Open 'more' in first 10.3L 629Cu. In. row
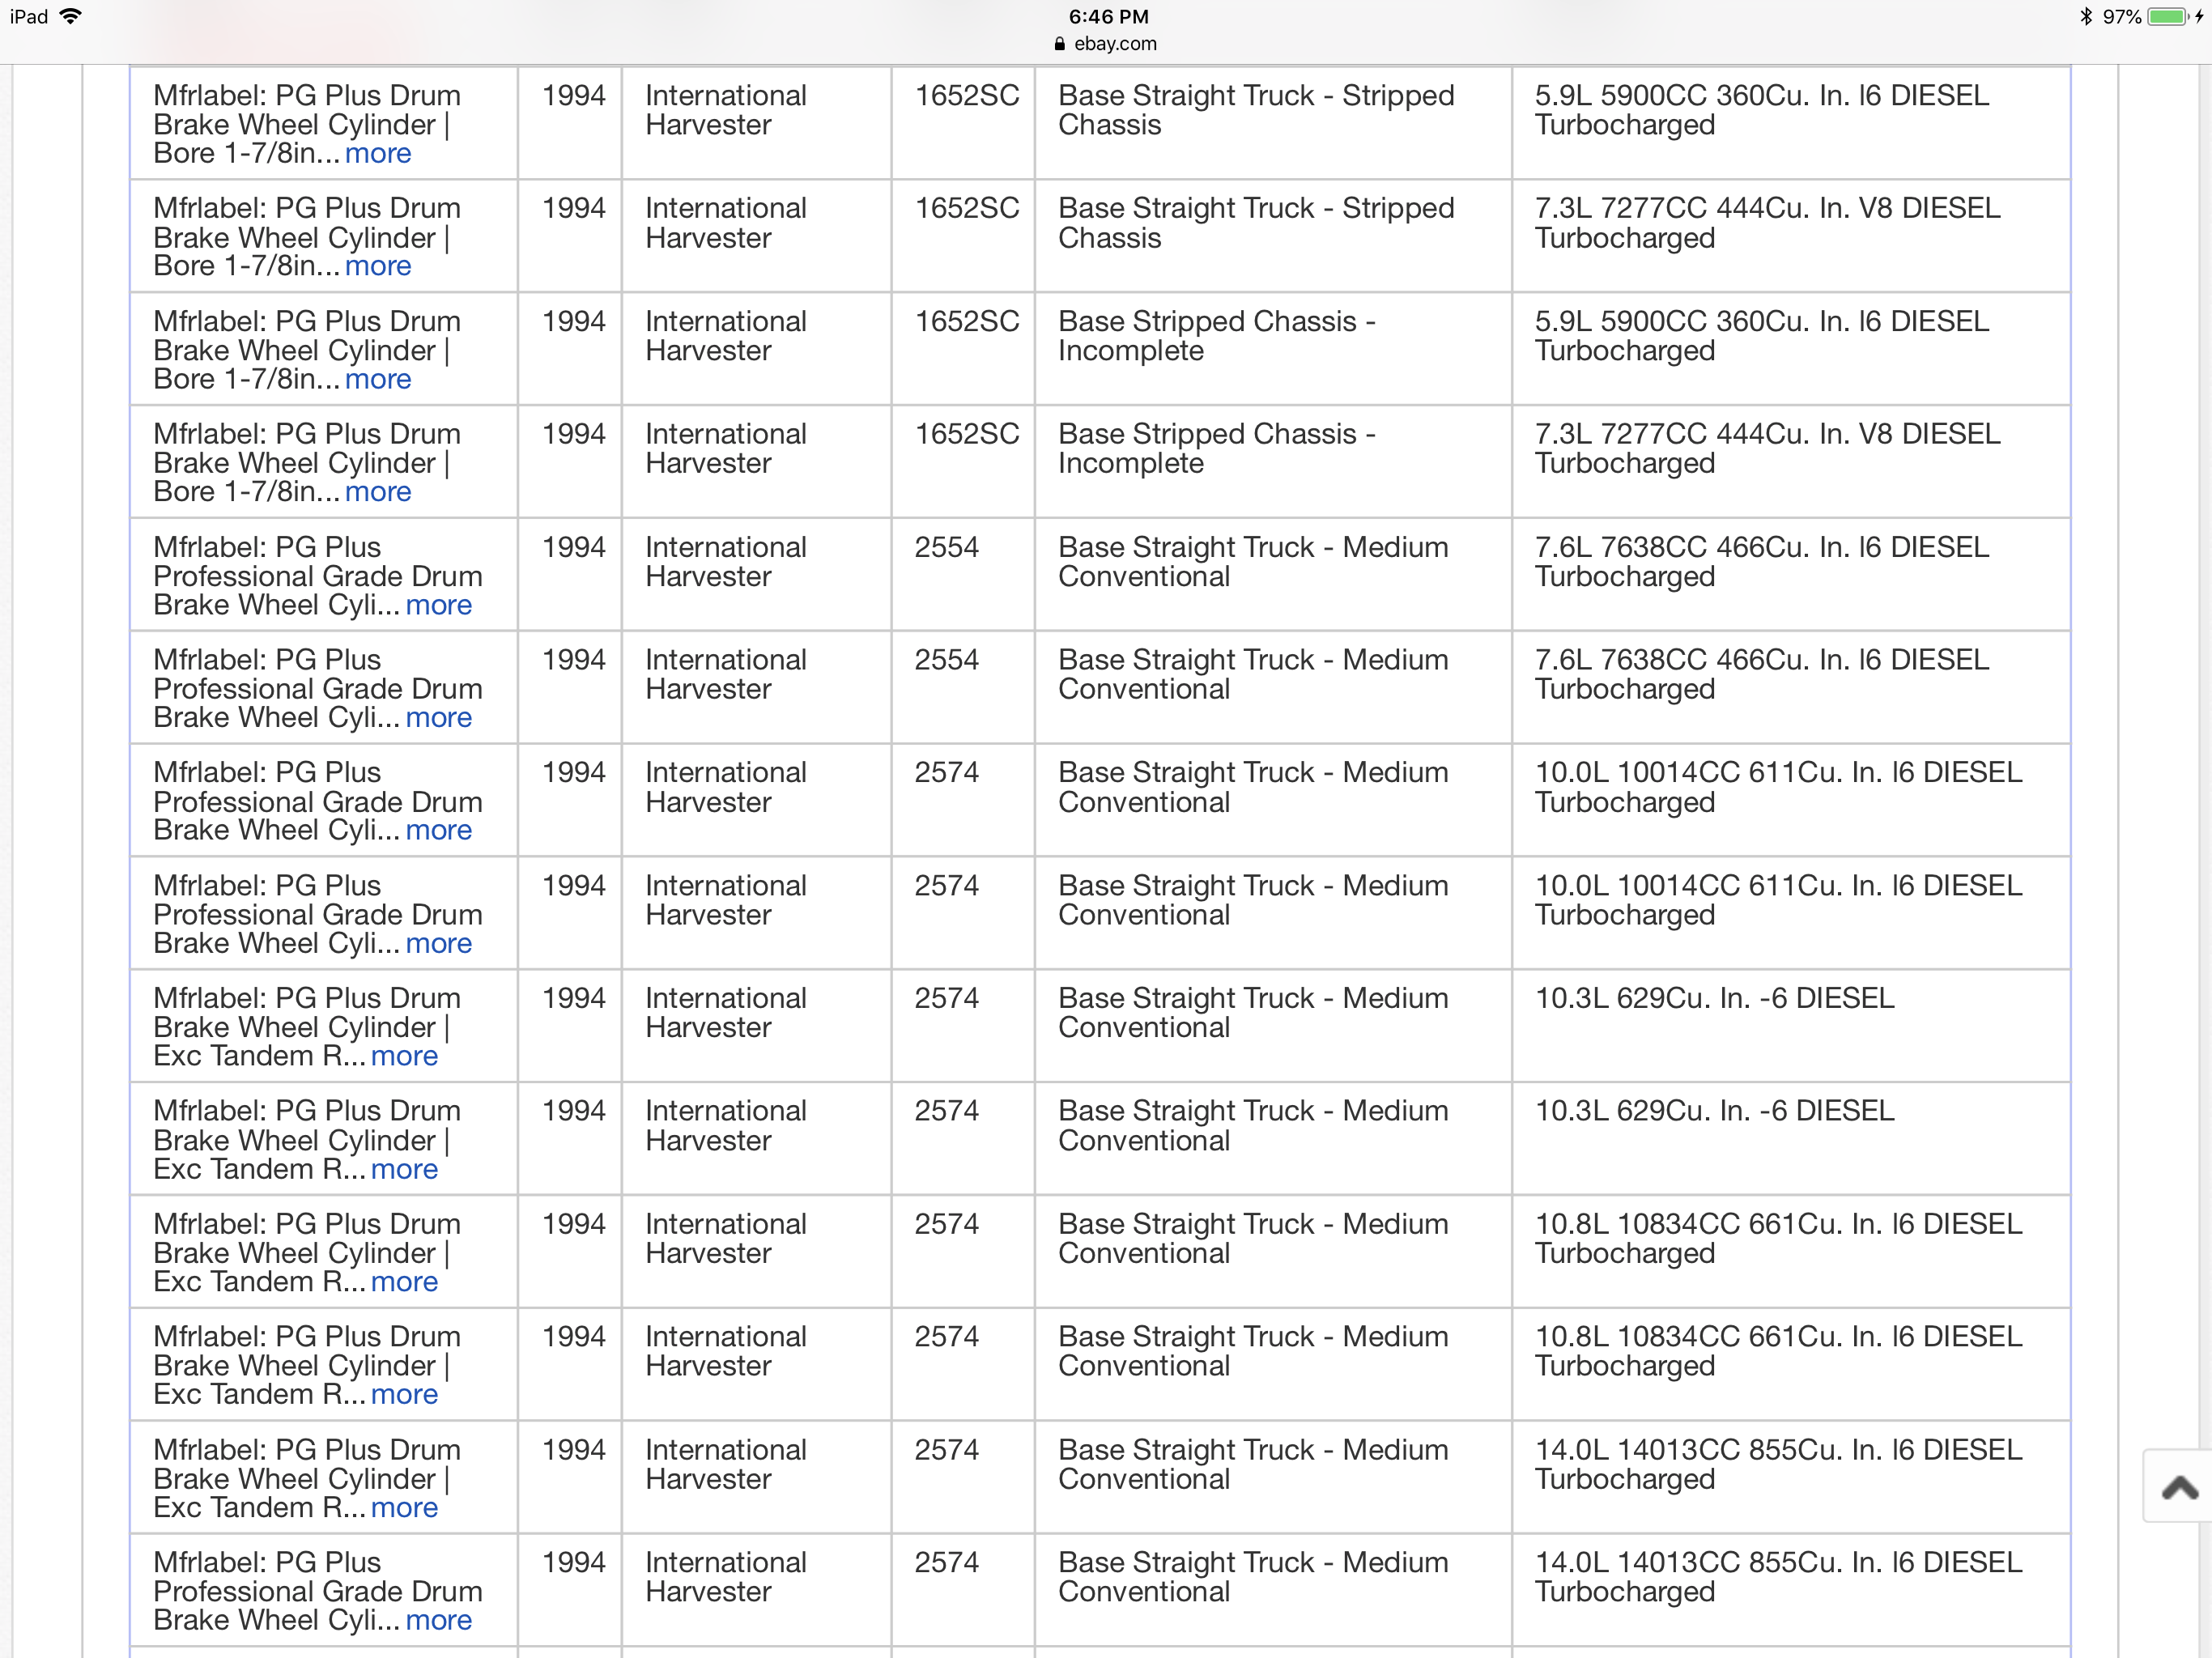Image resolution: width=2212 pixels, height=1658 pixels. (404, 1056)
